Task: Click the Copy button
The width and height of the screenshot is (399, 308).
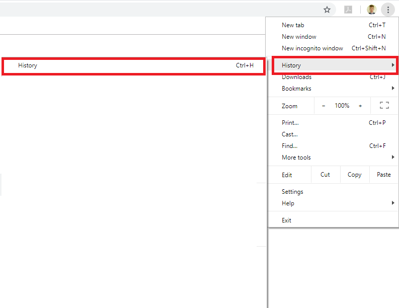Action: 354,175
